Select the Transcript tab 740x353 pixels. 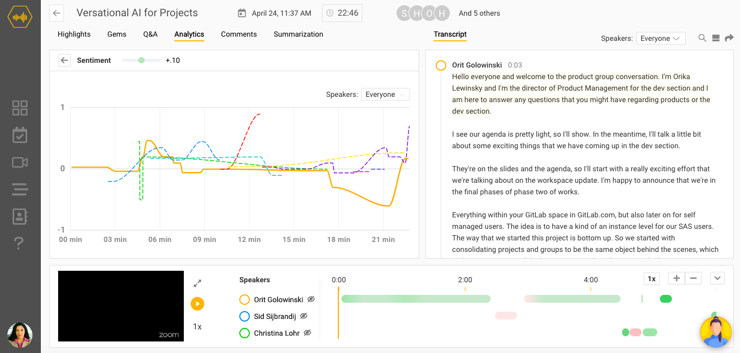point(450,34)
